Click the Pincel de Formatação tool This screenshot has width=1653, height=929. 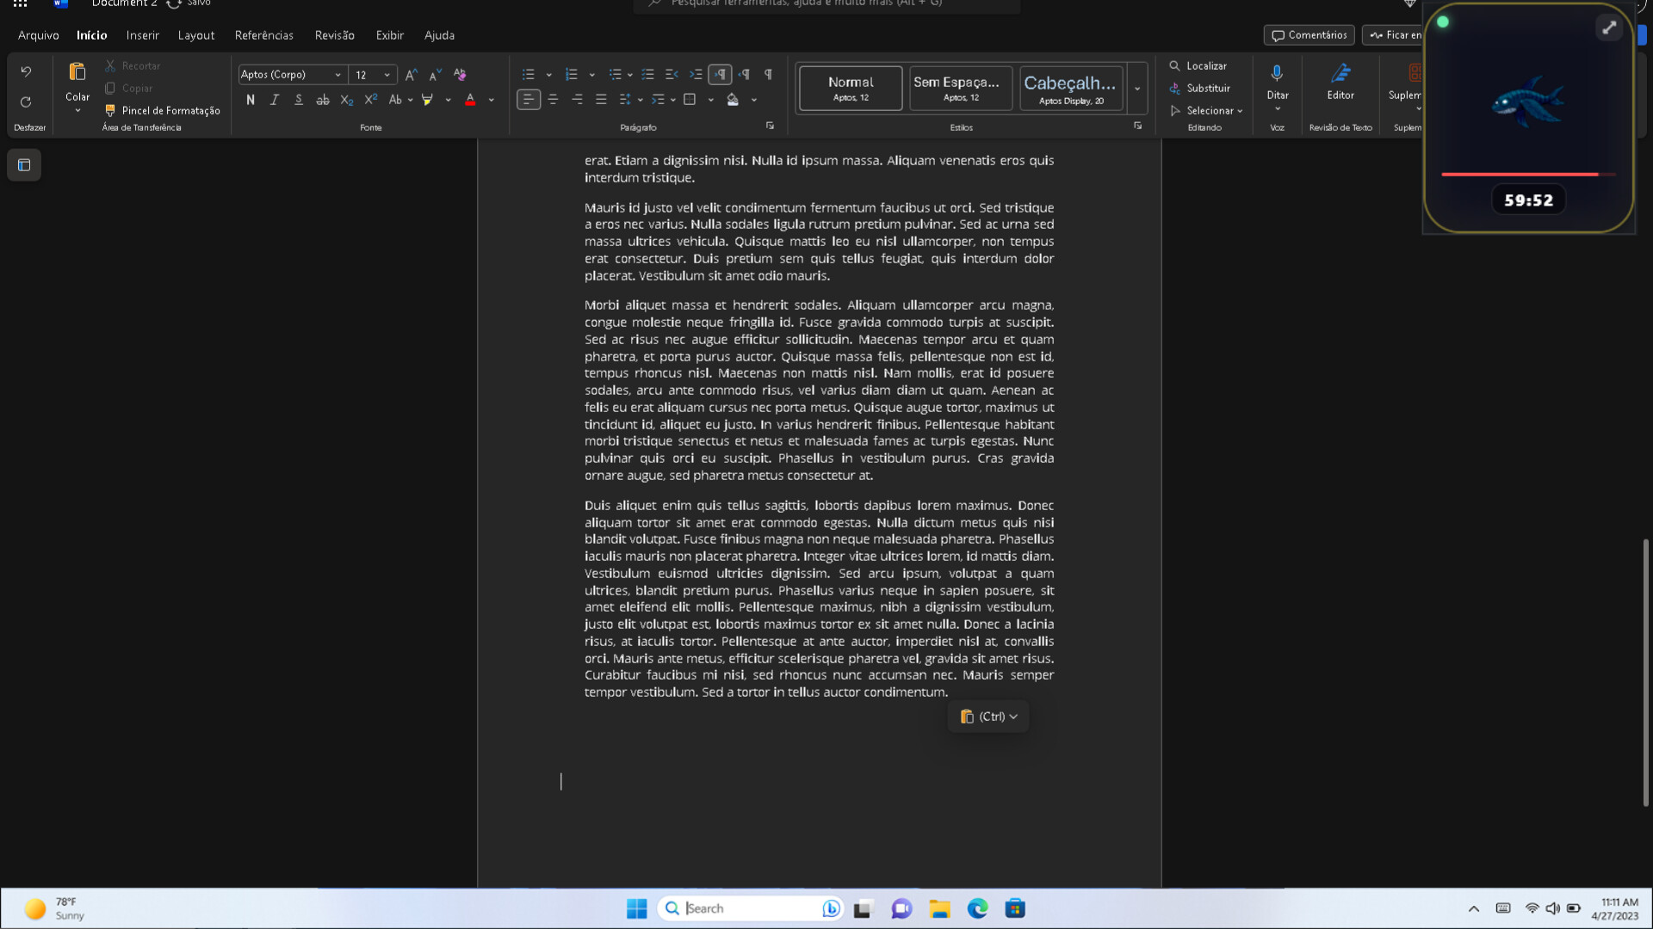(163, 110)
